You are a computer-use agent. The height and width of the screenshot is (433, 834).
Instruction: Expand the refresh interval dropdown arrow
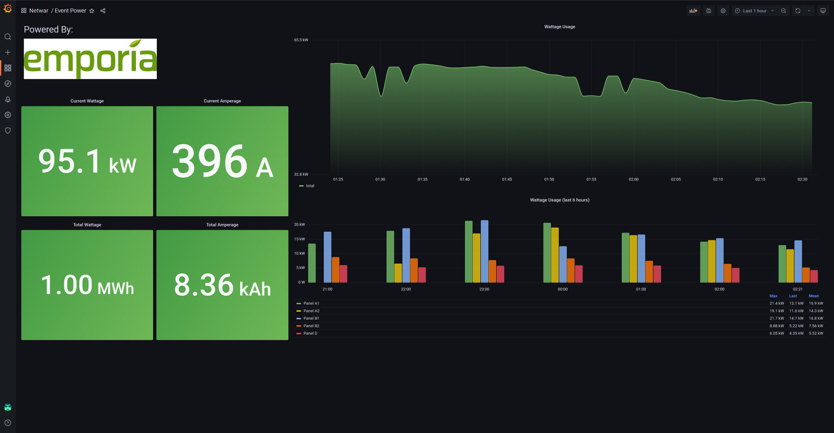pos(809,11)
